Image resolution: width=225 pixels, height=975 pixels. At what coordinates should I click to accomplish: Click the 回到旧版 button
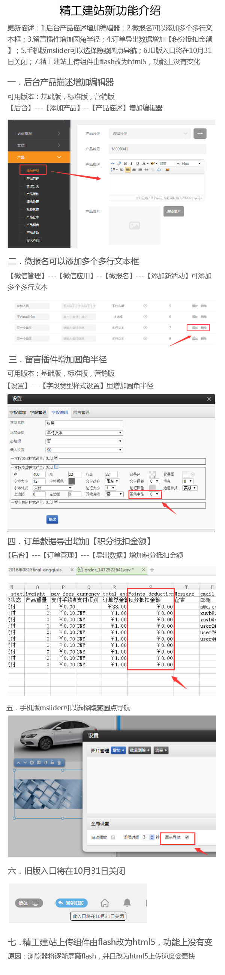tap(72, 903)
